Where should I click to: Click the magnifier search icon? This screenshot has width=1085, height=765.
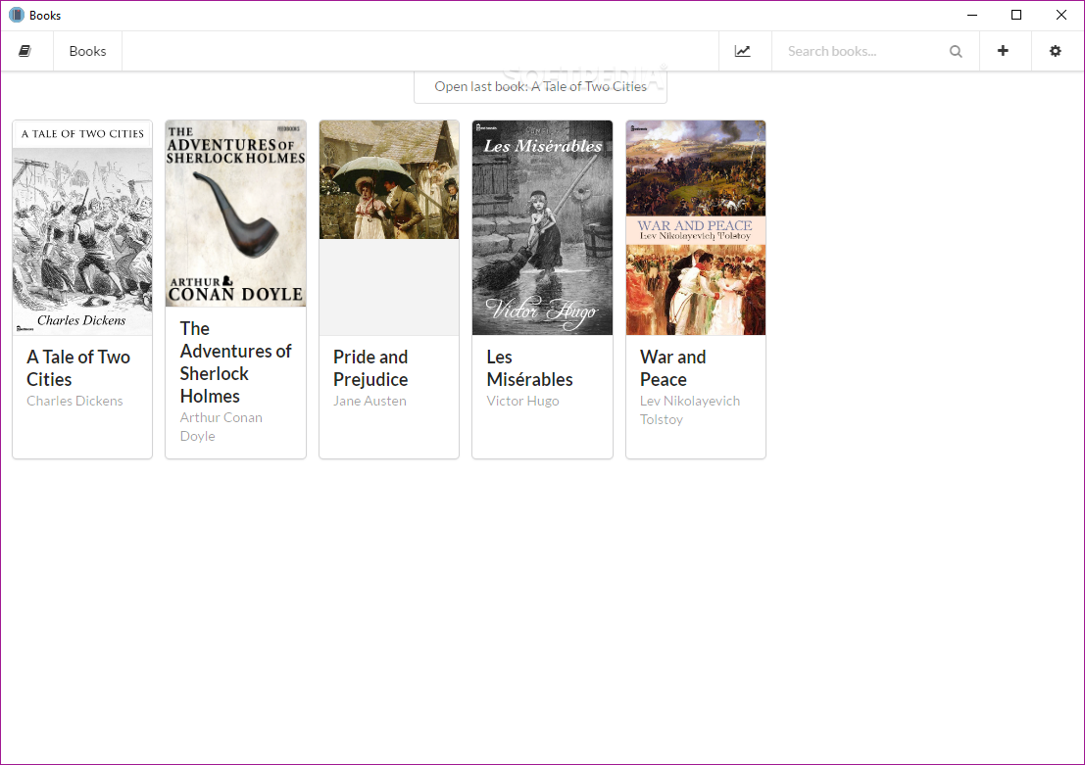click(x=956, y=51)
